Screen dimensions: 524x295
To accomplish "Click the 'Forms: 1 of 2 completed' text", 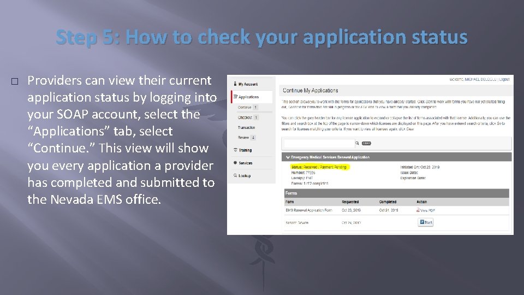I will 309,184.
